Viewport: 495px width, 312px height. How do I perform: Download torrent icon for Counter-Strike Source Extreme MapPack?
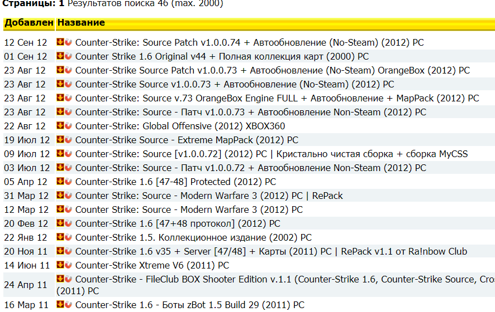(x=60, y=140)
